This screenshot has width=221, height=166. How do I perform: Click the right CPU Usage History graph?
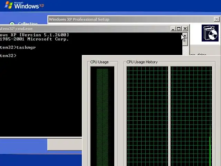[191, 116]
